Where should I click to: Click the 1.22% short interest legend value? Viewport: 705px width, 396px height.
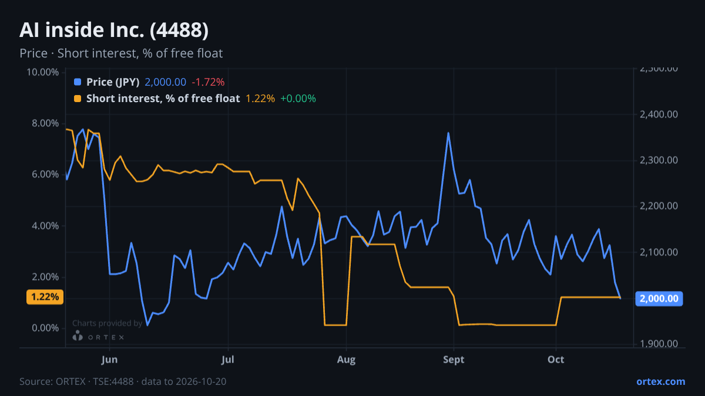(x=260, y=99)
